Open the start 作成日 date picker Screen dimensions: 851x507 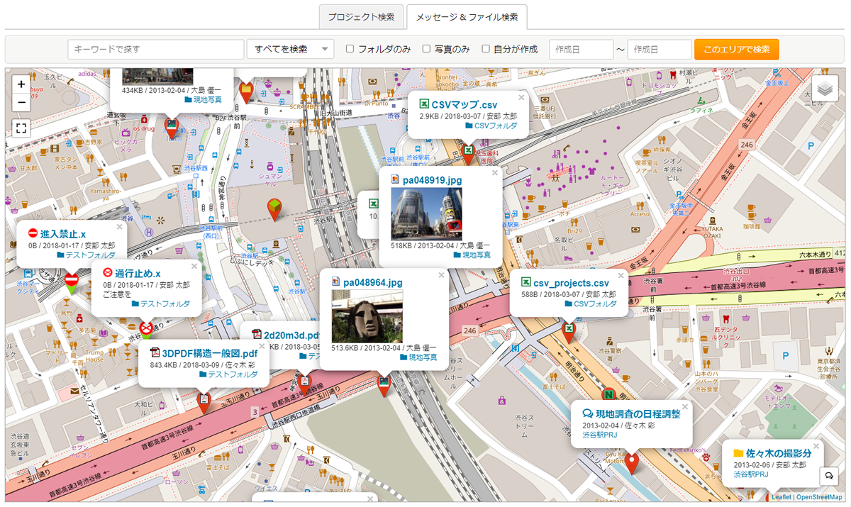[581, 49]
